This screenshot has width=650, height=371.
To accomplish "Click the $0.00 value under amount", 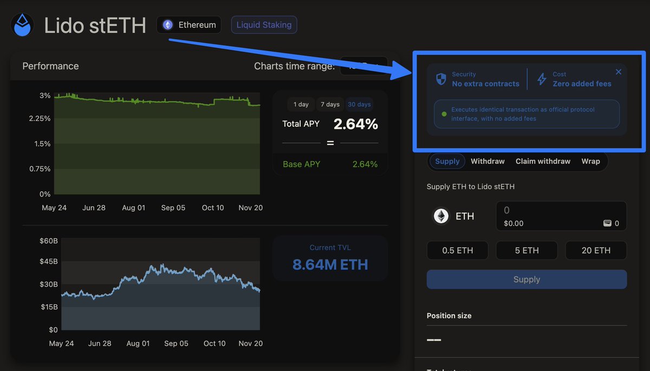I will click(x=513, y=223).
